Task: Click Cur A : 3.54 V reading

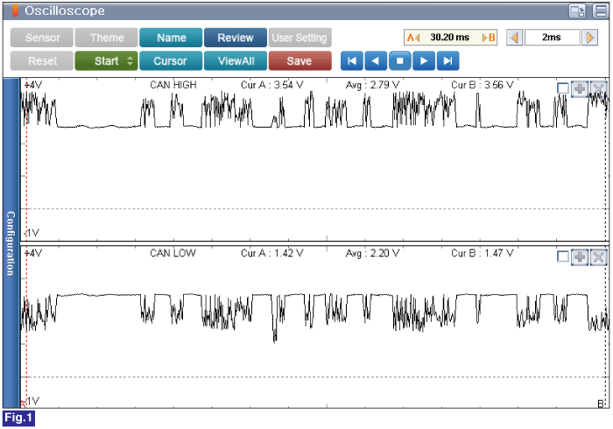Action: point(272,85)
